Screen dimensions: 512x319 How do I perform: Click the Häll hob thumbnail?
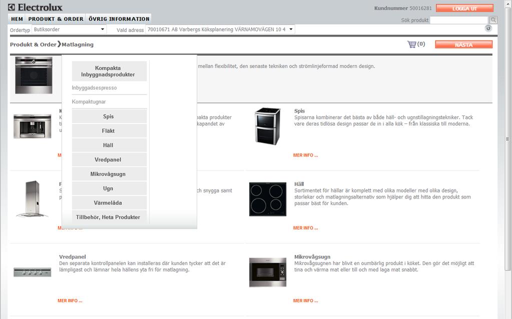(x=268, y=199)
